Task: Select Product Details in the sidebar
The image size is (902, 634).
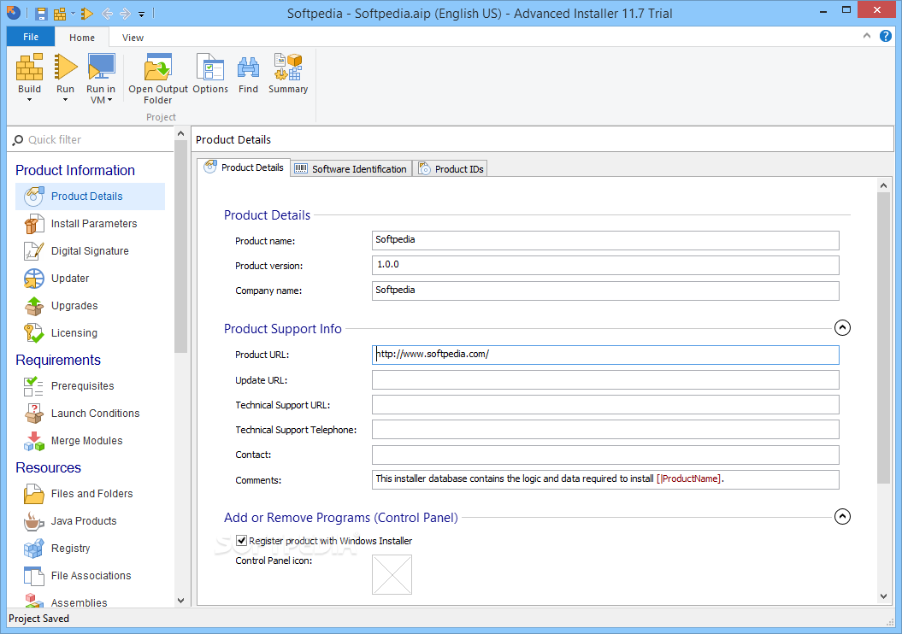Action: pos(91,196)
